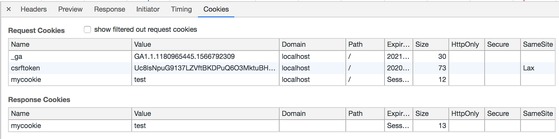Image resolution: width=559 pixels, height=139 pixels.
Task: Sort request cookies by Value header
Action: pyautogui.click(x=205, y=44)
